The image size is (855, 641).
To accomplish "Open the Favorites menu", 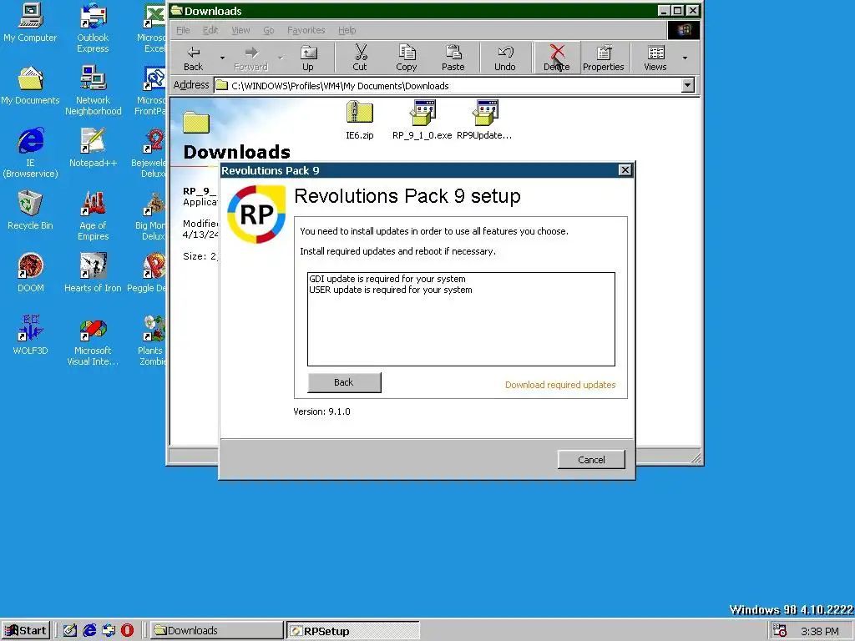I will pos(306,30).
